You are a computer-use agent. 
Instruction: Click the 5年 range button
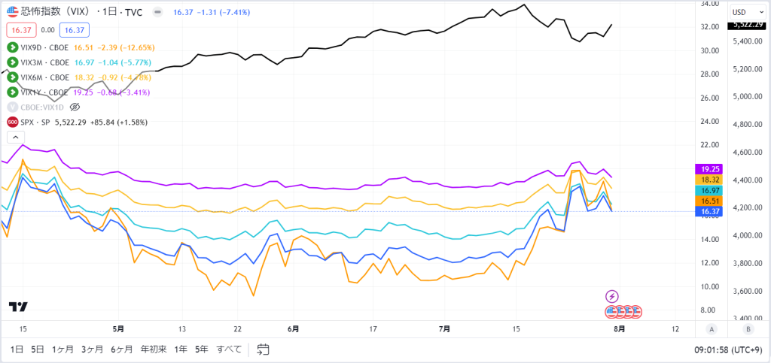[202, 349]
